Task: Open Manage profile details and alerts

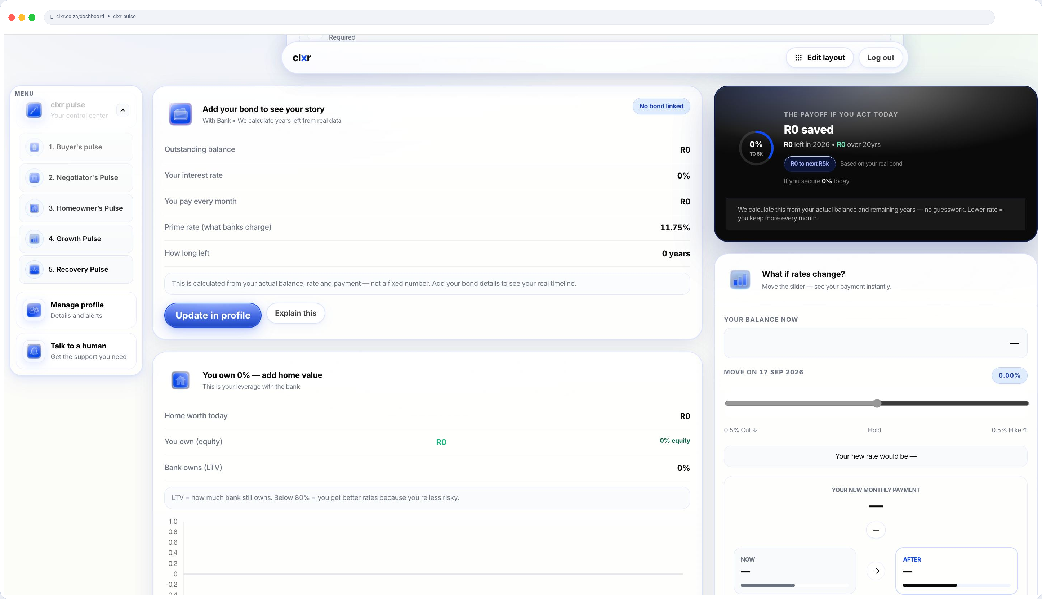Action: pyautogui.click(x=76, y=310)
